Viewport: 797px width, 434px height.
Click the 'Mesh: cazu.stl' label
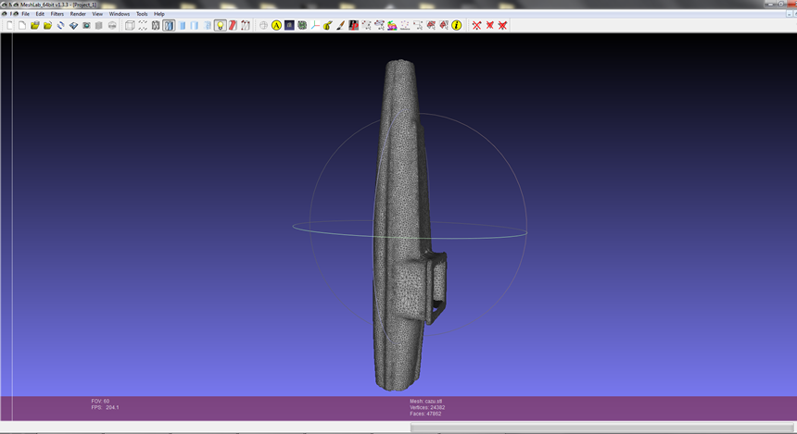tap(426, 401)
